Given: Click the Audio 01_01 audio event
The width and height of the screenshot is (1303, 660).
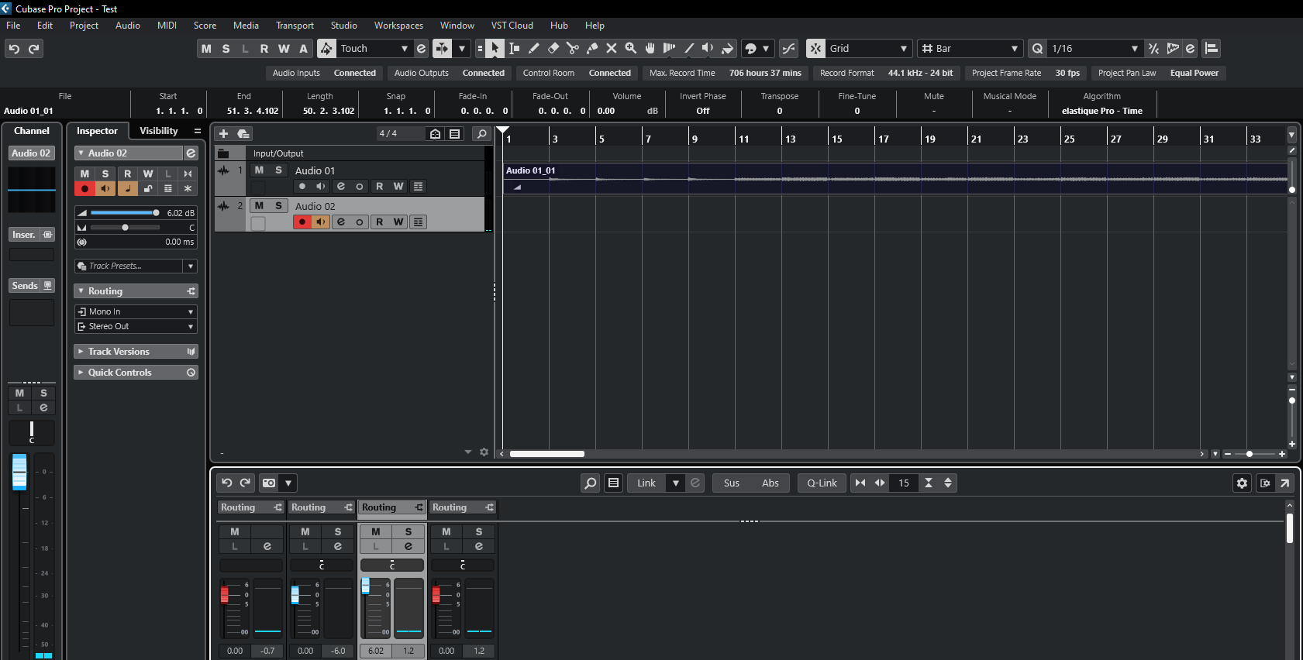Looking at the screenshot, I should pyautogui.click(x=895, y=178).
